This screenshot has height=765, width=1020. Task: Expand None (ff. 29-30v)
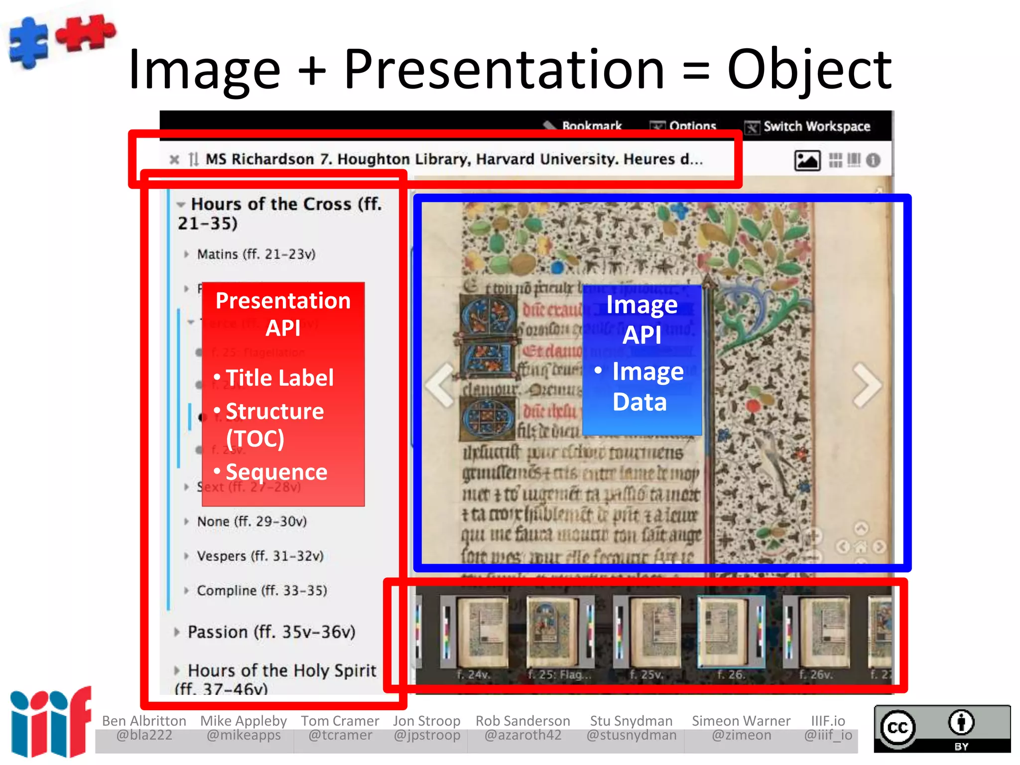pyautogui.click(x=186, y=521)
